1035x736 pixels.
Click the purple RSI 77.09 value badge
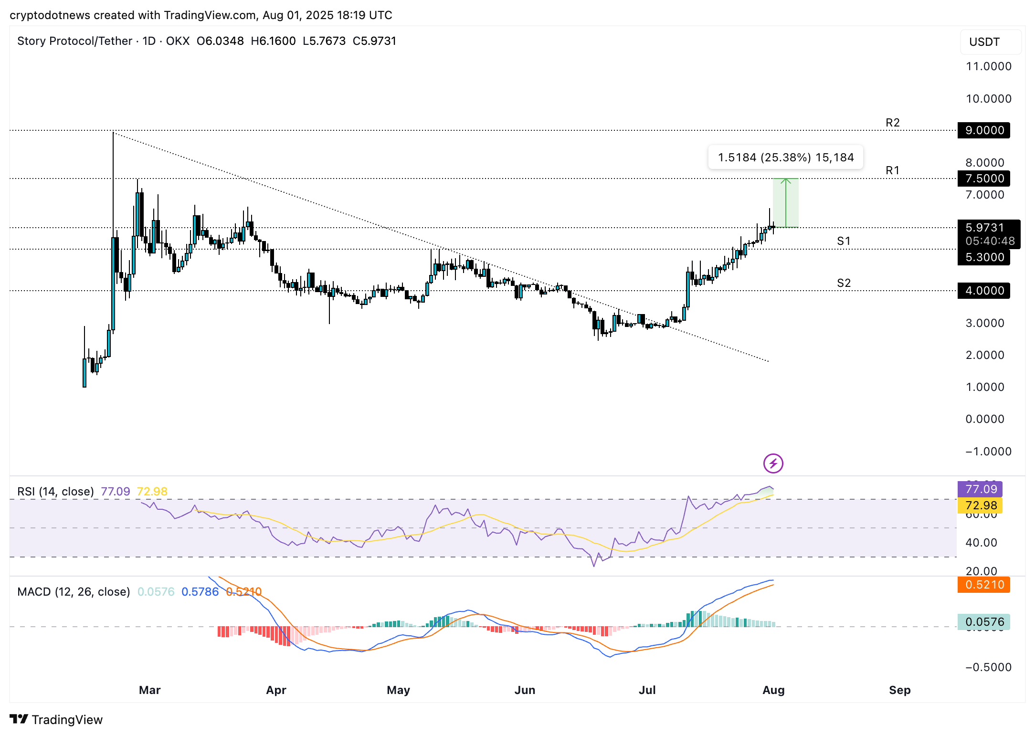coord(980,489)
